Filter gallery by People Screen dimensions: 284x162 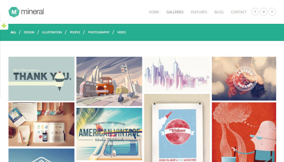[75, 32]
